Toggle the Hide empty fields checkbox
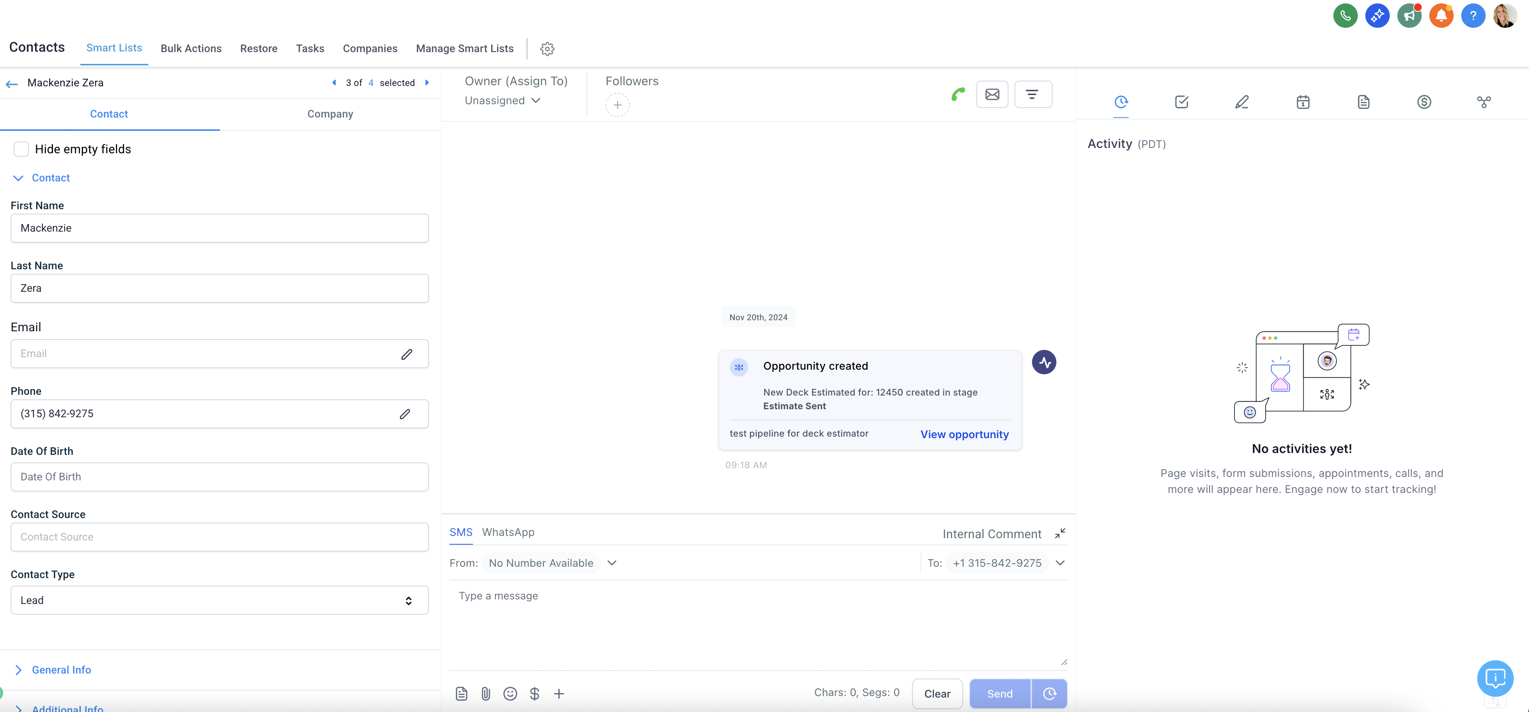This screenshot has width=1529, height=712. (x=21, y=149)
